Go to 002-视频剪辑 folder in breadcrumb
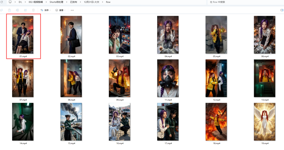284x150 pixels. (x=36, y=2)
